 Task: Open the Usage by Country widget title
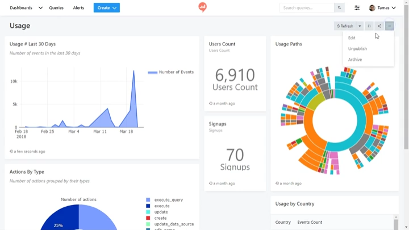pos(295,204)
